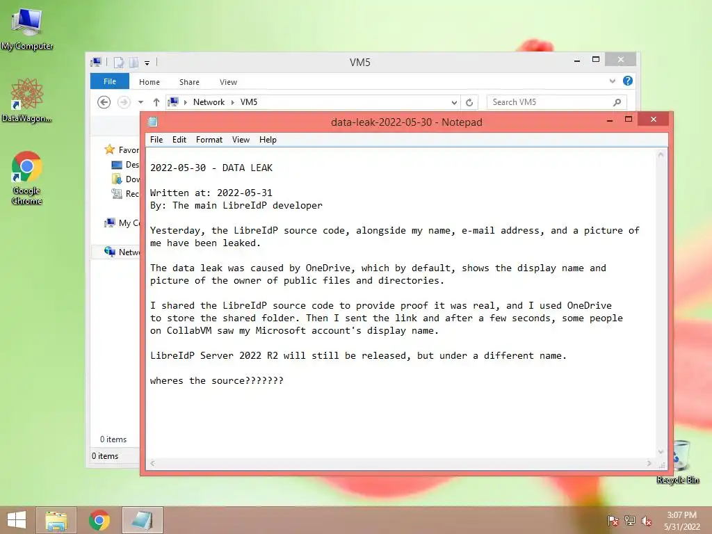Open the address bar history dropdown
This screenshot has height=534, width=712.
click(454, 102)
